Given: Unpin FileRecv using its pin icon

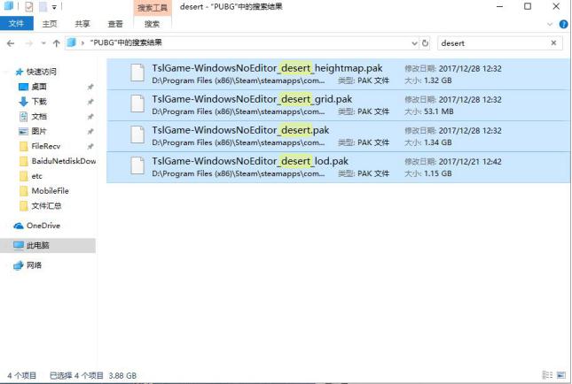Looking at the screenshot, I should pos(90,146).
